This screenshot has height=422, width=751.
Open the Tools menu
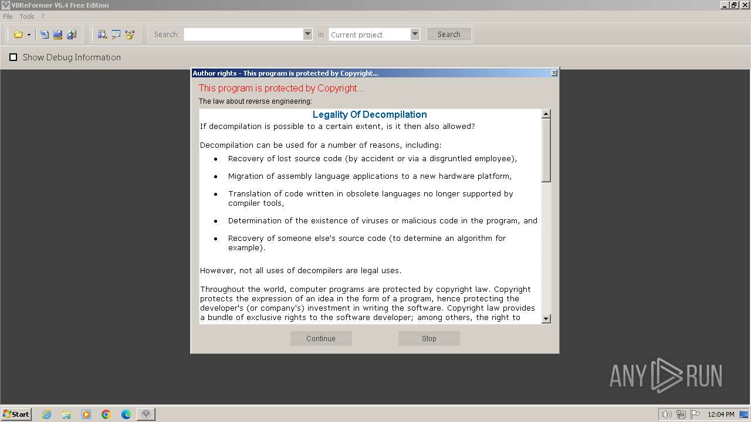pyautogui.click(x=27, y=16)
